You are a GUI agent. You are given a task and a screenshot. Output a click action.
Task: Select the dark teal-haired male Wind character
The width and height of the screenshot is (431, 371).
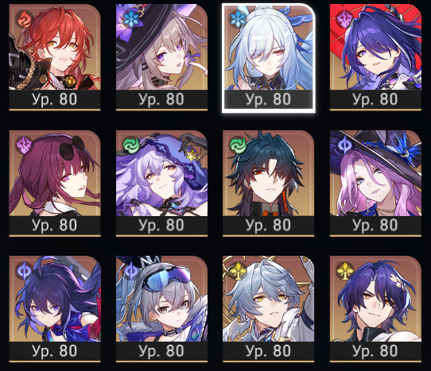[x=268, y=184]
